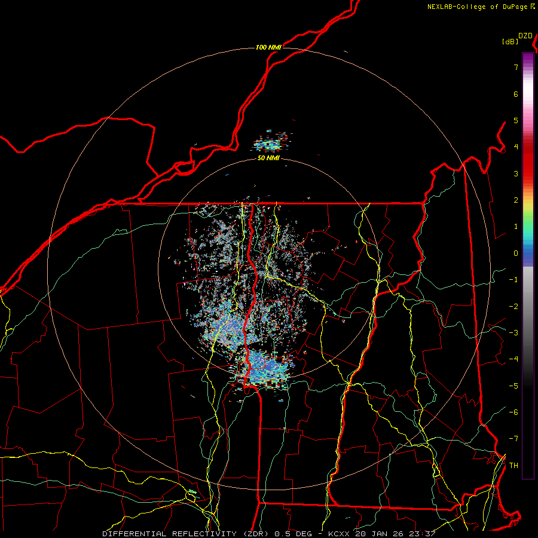538x538 pixels.
Task: Click the -4 value on color scale
Action: [x=513, y=359]
